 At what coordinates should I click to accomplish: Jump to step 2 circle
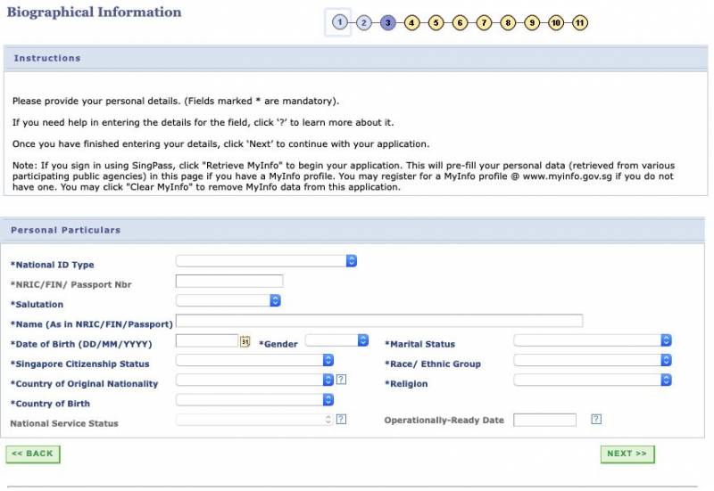(363, 23)
